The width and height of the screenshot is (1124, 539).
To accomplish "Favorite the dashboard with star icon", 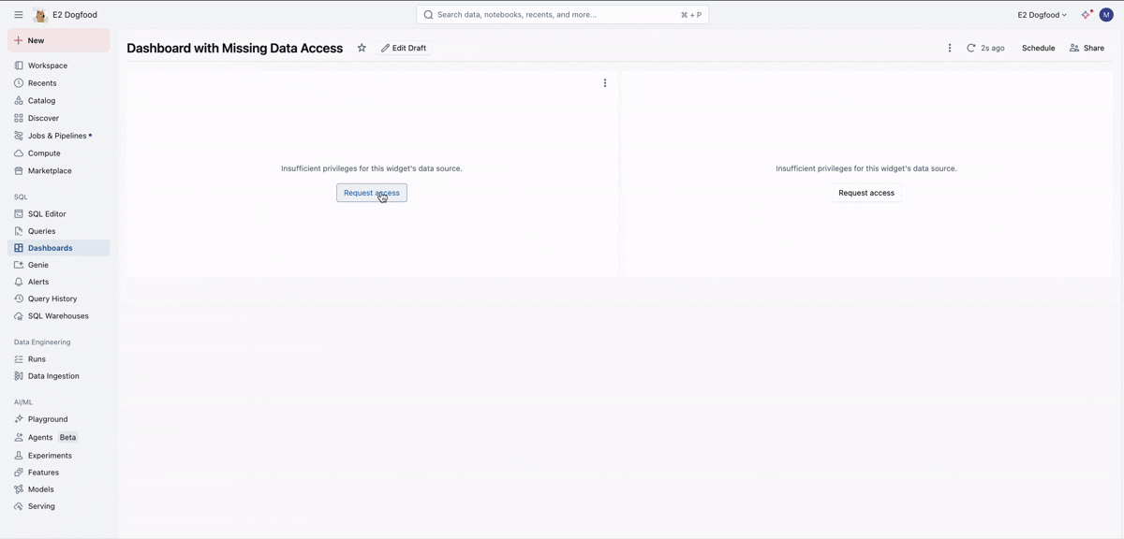I will point(362,48).
